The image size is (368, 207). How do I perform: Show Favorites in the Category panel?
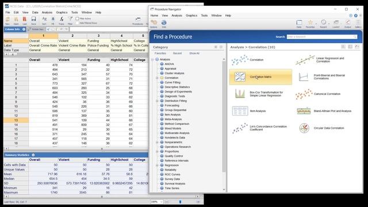point(160,53)
